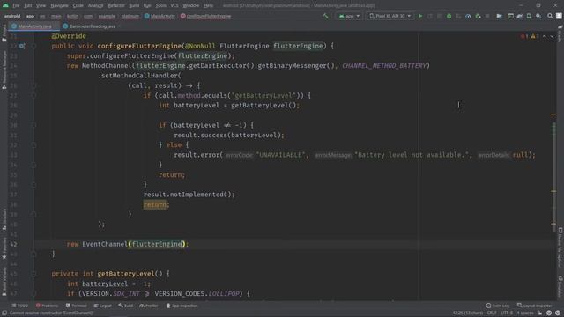The image size is (564, 317).
Task: Open the Build Variants sidebar tab
Action: [x=4, y=282]
